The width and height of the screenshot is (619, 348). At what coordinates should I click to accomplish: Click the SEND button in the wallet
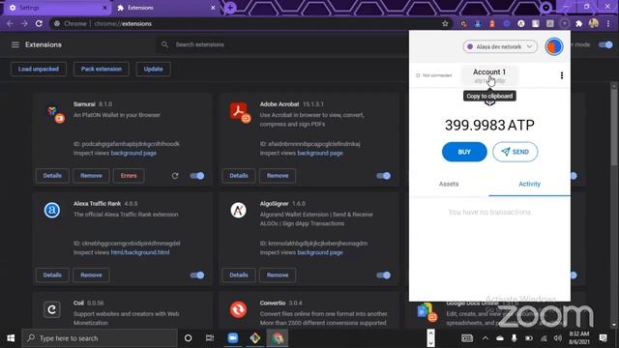click(515, 152)
